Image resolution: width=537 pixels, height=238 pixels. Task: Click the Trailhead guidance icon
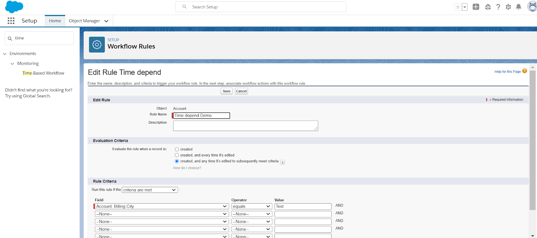488,7
